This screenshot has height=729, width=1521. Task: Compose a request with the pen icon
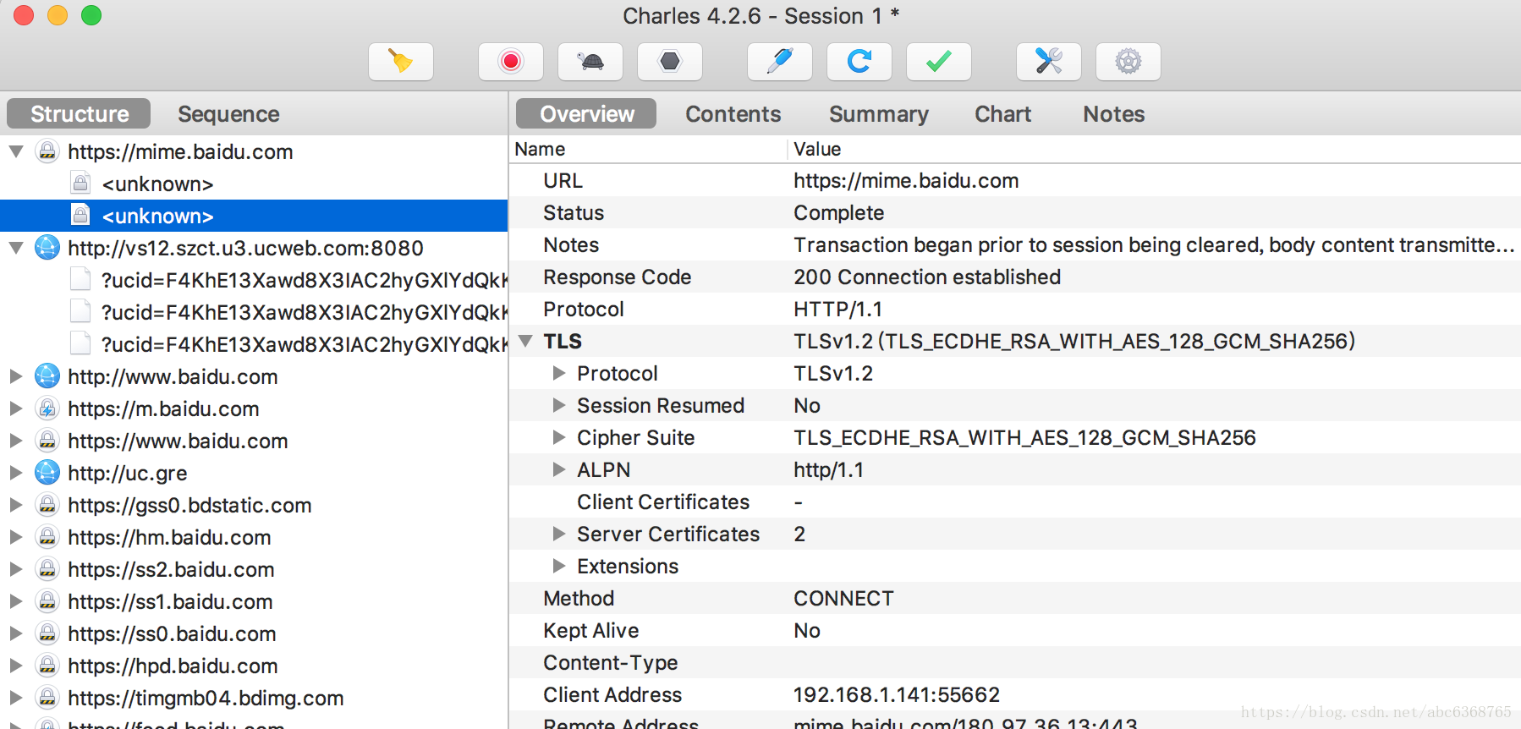pos(780,62)
